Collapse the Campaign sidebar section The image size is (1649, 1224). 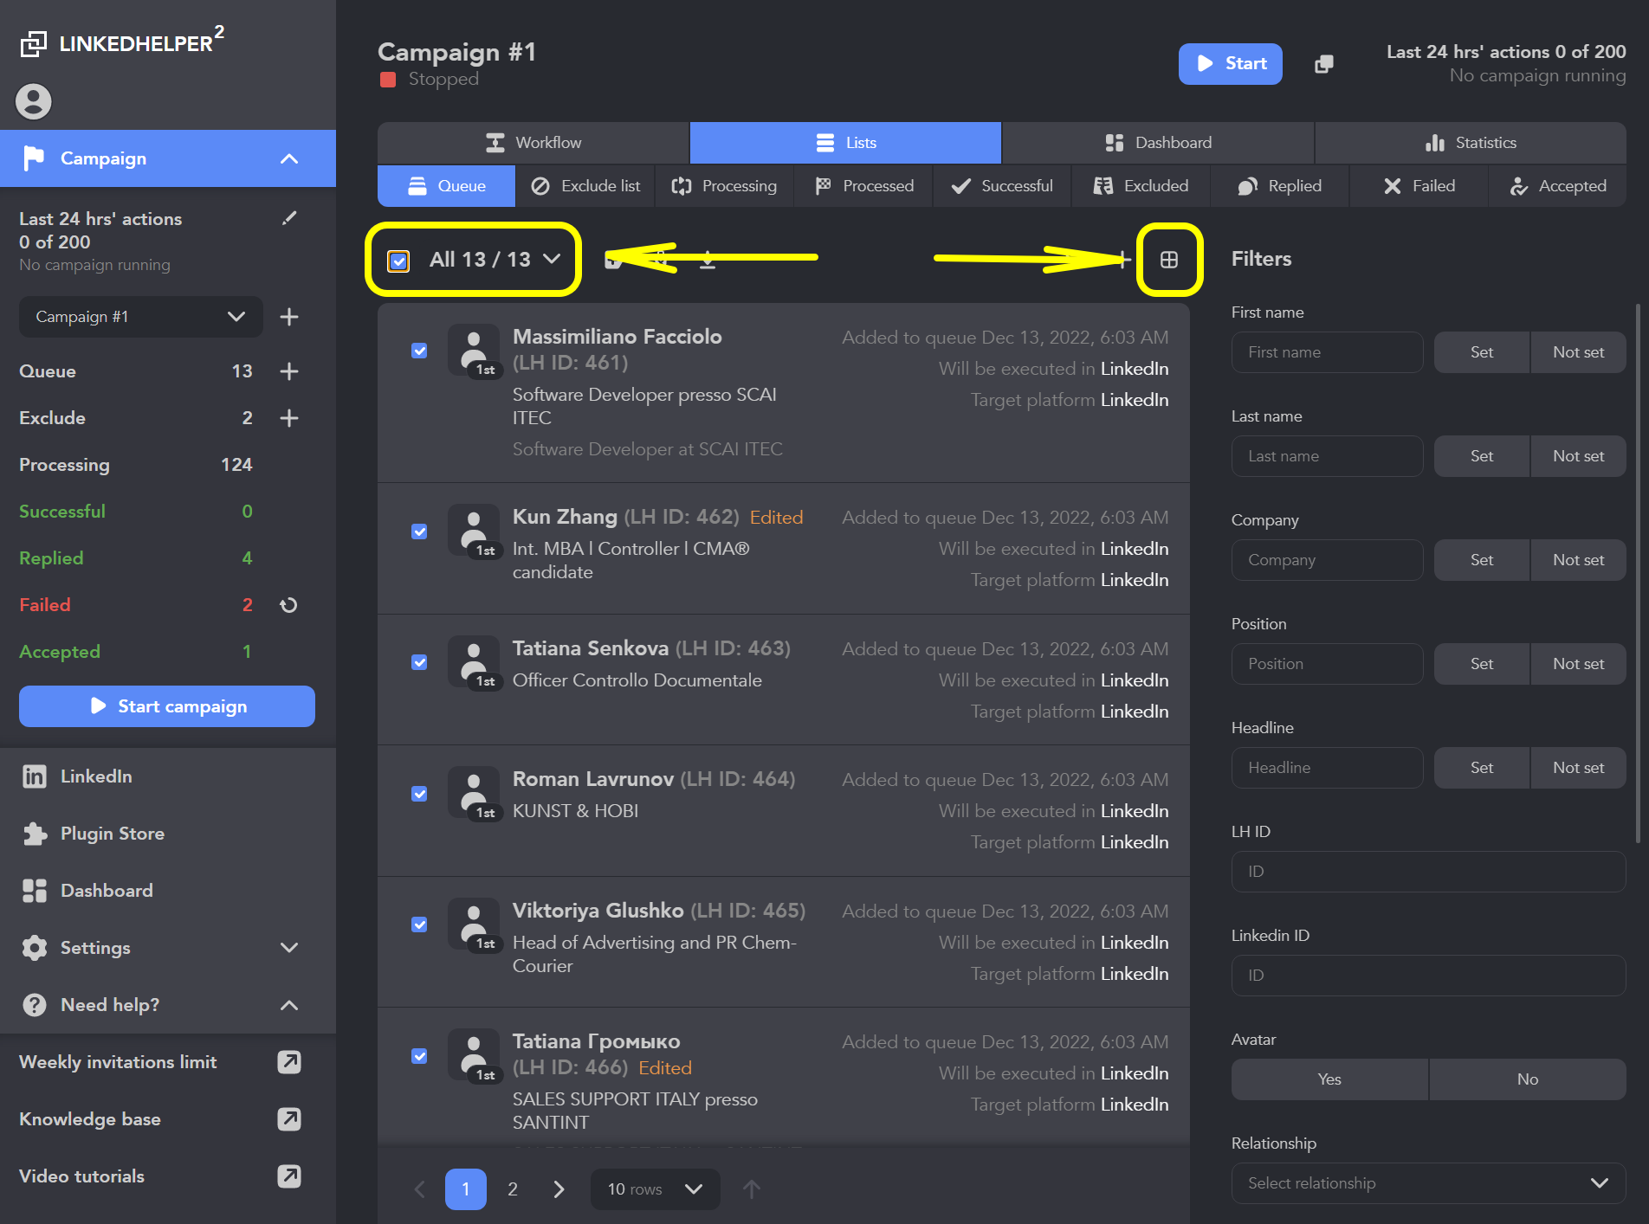tap(289, 158)
